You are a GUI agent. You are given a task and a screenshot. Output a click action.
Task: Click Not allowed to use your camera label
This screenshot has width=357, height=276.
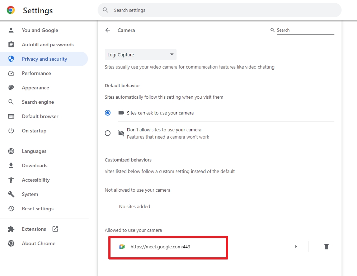(x=137, y=190)
